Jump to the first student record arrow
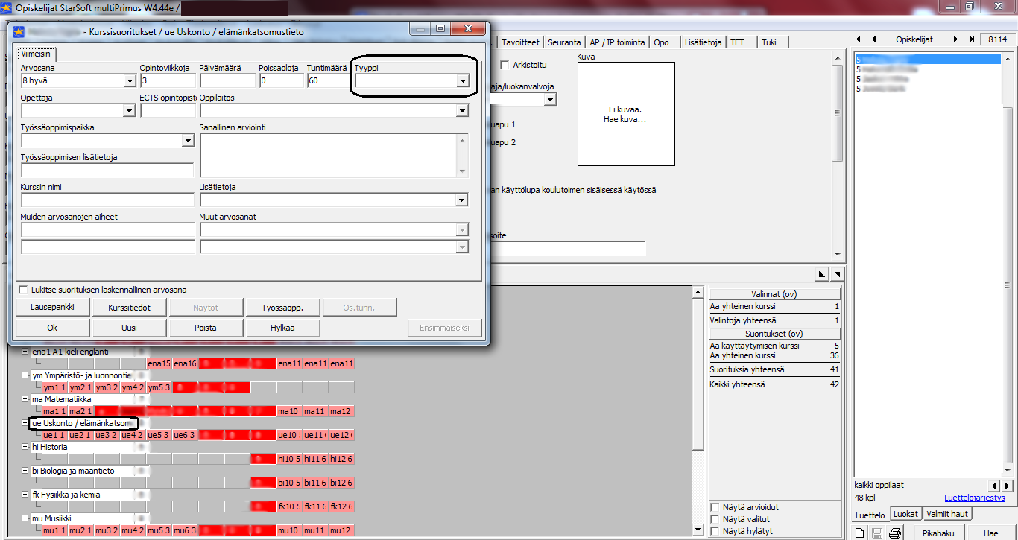Screen dimensions: 1018x540 pyautogui.click(x=859, y=39)
